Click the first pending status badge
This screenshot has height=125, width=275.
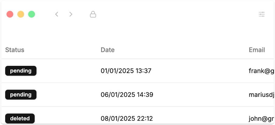coord(21,71)
